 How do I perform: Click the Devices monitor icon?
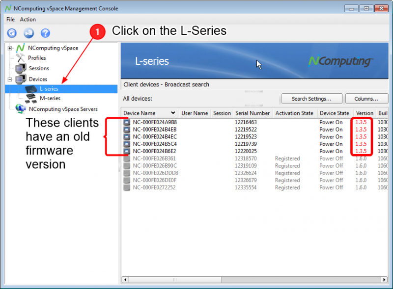(x=21, y=79)
